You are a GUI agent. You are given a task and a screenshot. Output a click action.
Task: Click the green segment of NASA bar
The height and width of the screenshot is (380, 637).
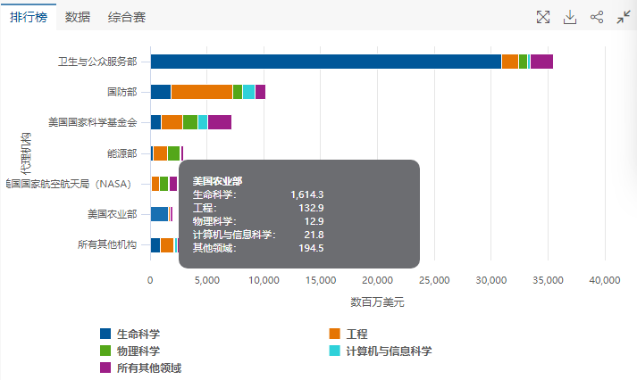(163, 184)
